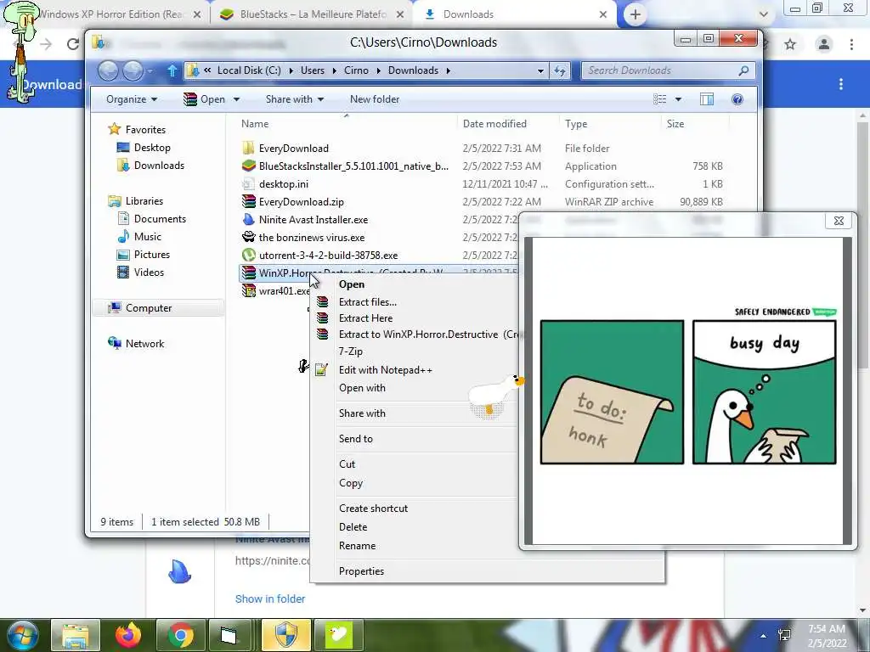Click the security shield taskbar icon

click(x=285, y=635)
